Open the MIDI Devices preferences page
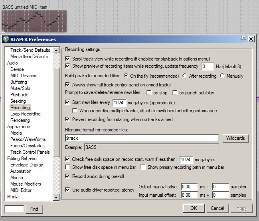259x221 pixels. (23, 76)
